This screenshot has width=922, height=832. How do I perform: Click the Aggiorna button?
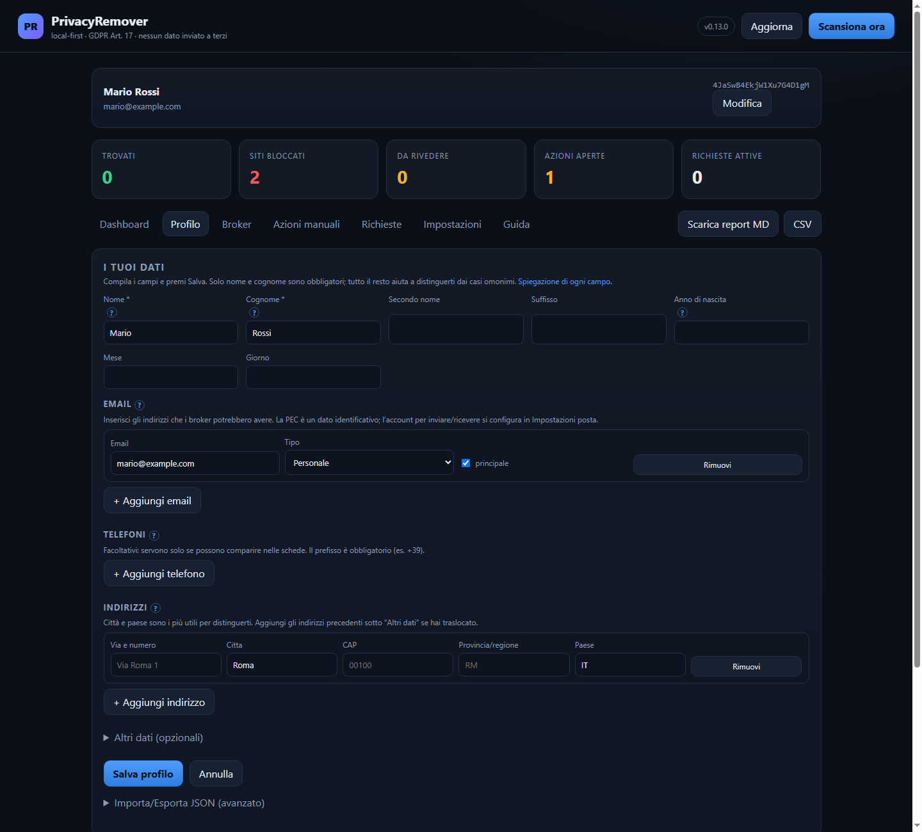(x=772, y=26)
